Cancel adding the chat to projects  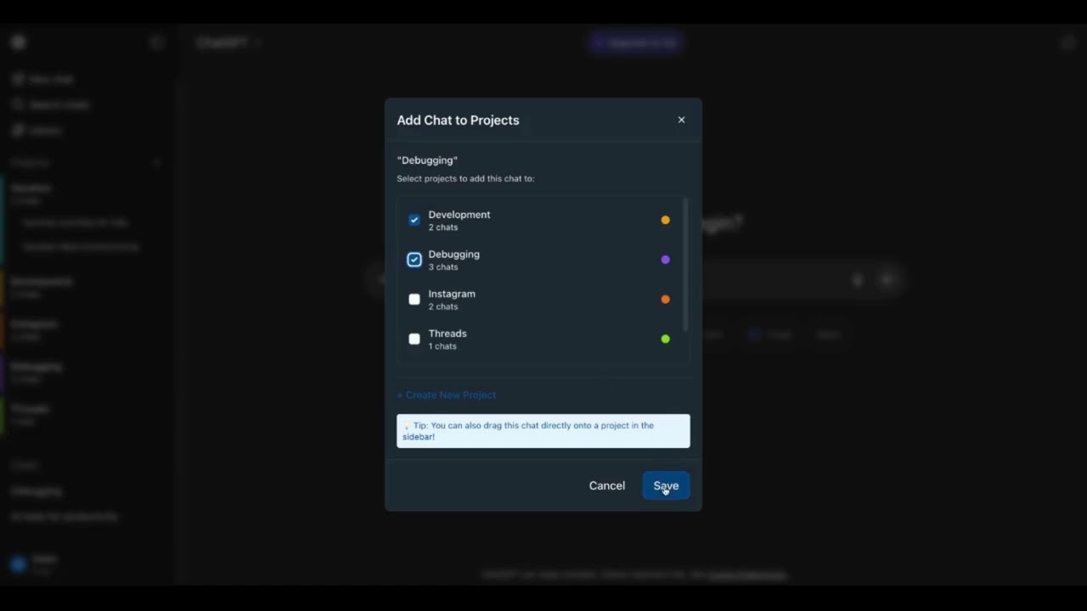[x=607, y=485]
